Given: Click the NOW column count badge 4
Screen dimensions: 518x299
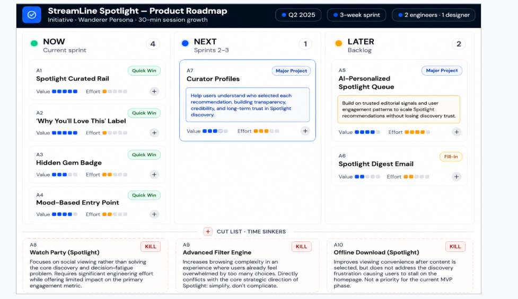Looking at the screenshot, I should 153,44.
